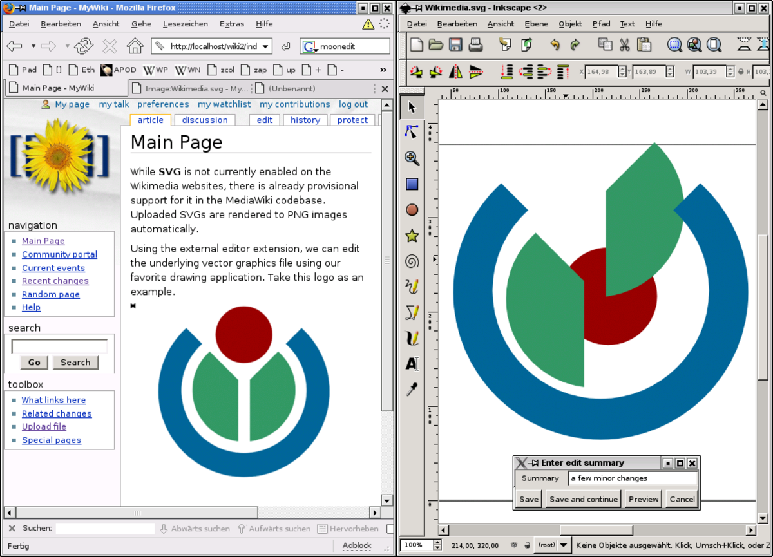Click Preview in edit summary dialog
Screen dimensions: 773x557
coord(644,499)
